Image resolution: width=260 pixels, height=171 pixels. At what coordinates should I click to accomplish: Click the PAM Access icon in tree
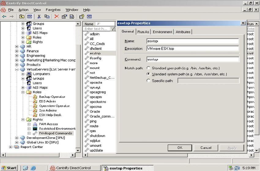35,124
